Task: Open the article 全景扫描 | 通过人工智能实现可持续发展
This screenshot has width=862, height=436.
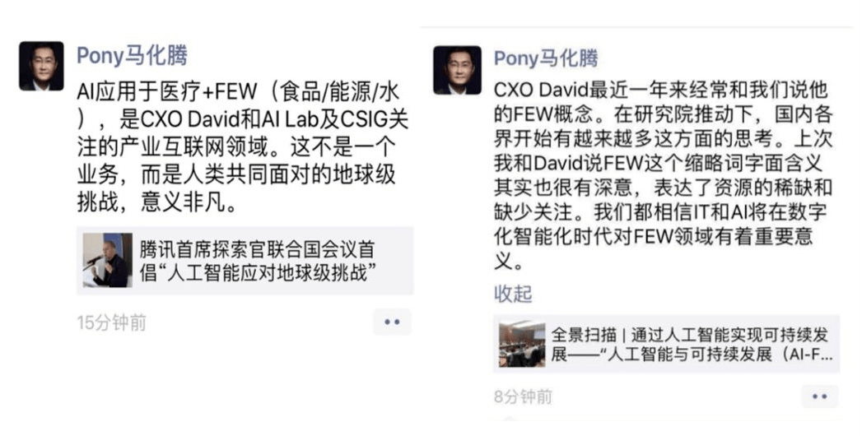Action: pyautogui.click(x=666, y=345)
